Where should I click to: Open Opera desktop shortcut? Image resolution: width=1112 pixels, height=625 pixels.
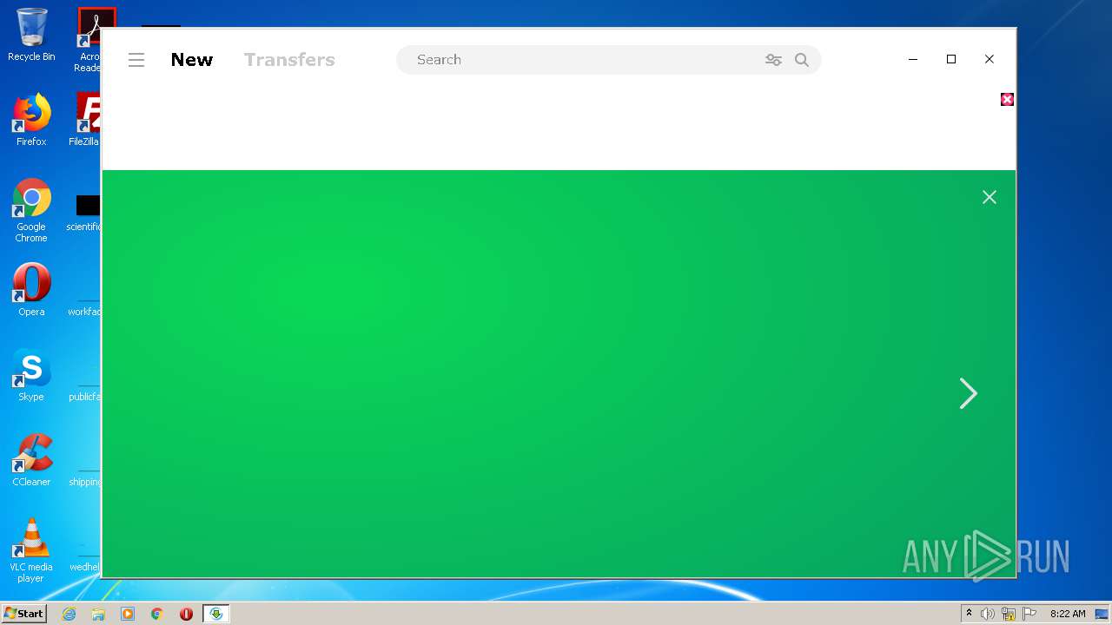pos(31,290)
